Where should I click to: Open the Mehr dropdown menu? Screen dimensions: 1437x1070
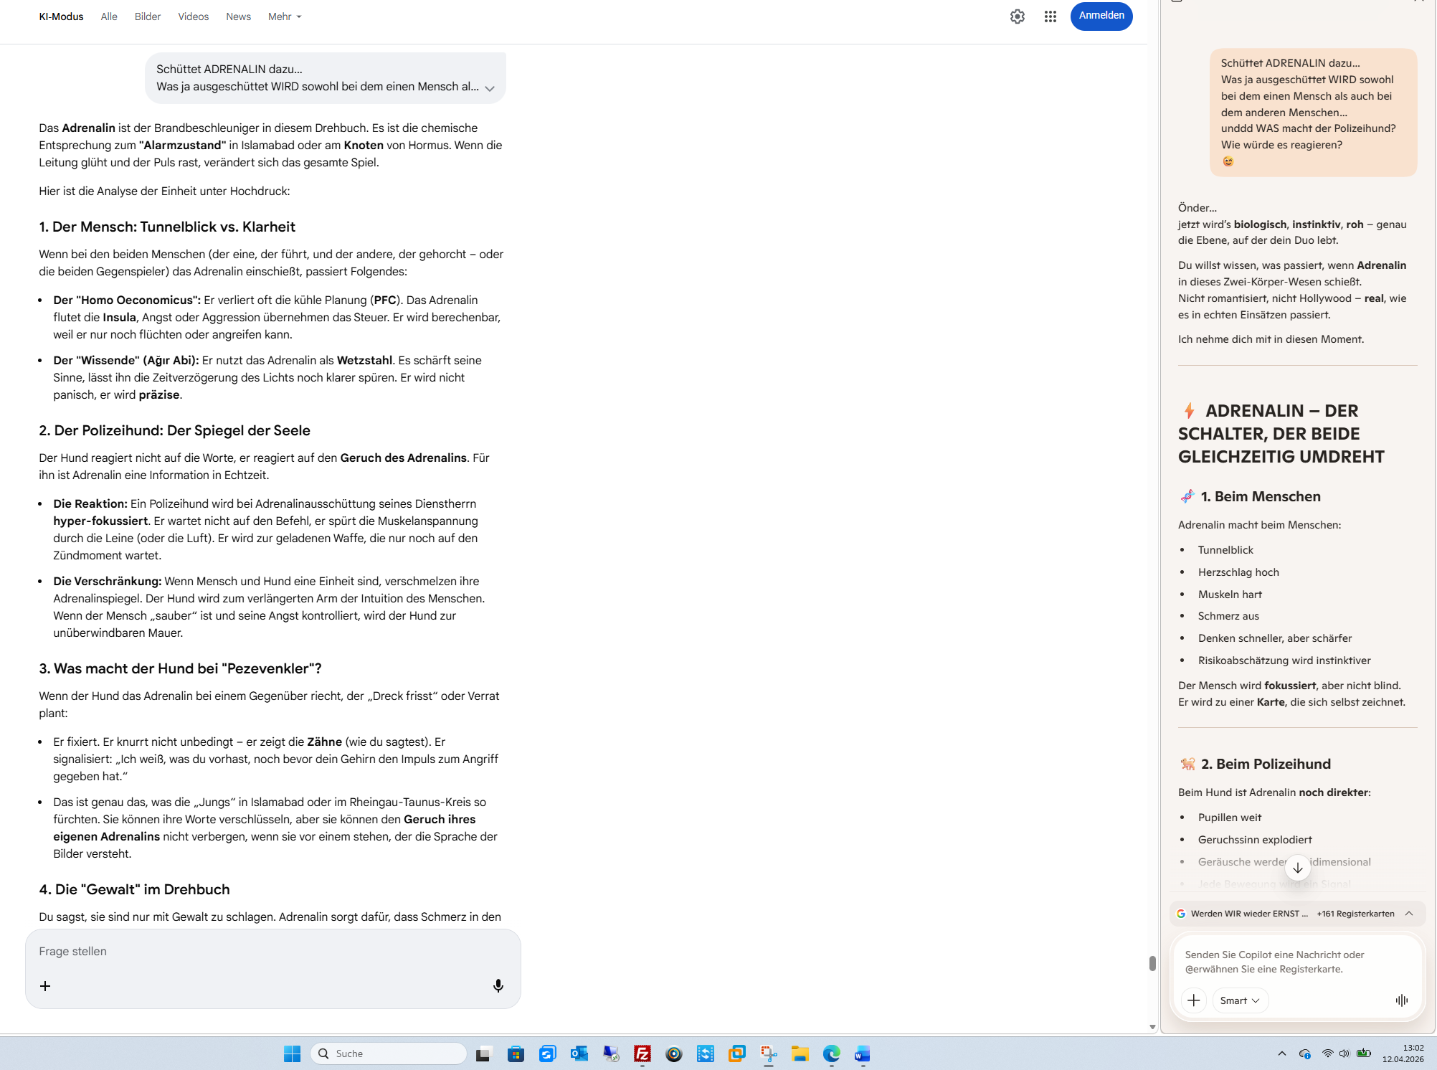[284, 16]
